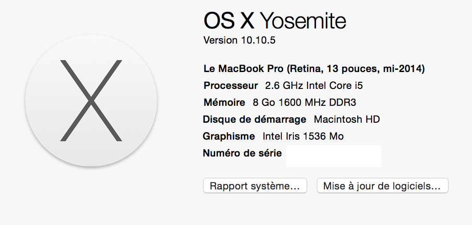The height and width of the screenshot is (225, 472).
Task: Click the MacBook Pro model line
Action: click(x=314, y=69)
